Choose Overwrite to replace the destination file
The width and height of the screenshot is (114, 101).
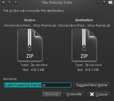tap(74, 94)
